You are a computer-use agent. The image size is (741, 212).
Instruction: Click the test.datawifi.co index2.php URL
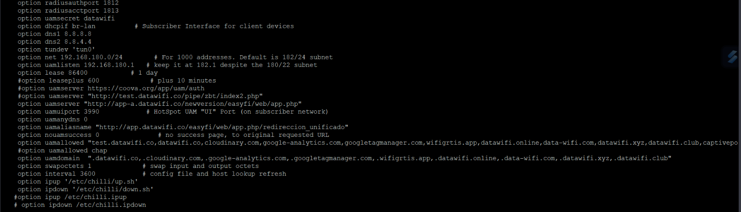click(175, 96)
